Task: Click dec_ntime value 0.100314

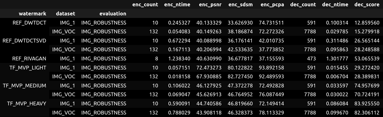Action: (337, 23)
